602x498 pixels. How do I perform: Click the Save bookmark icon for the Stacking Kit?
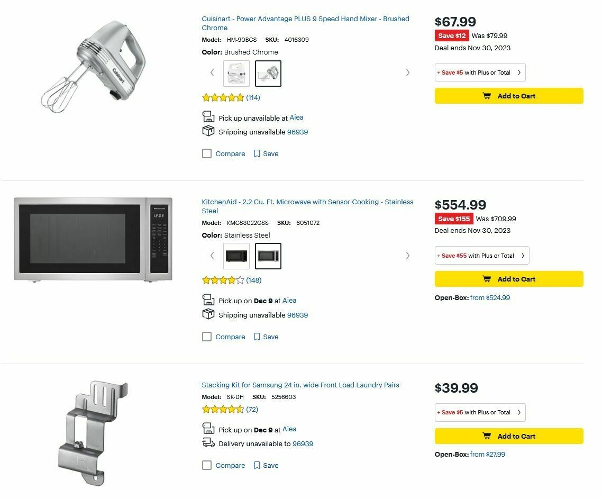pos(258,465)
